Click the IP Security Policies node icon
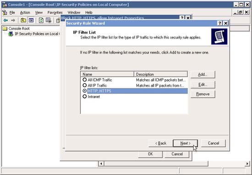Viewport: 252px width, 175px height. [x=11, y=34]
